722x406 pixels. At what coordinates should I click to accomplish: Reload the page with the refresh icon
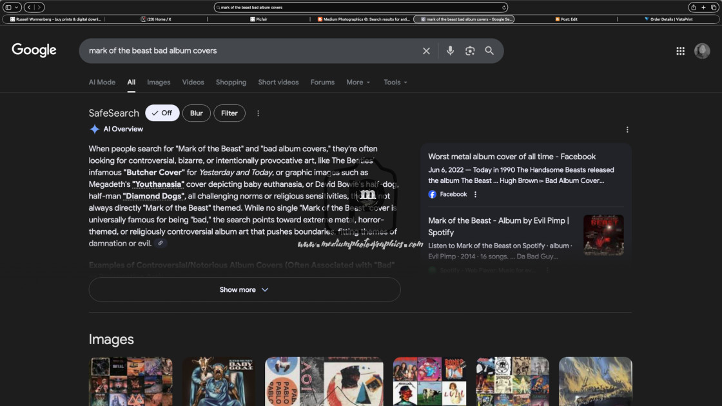pos(503,7)
